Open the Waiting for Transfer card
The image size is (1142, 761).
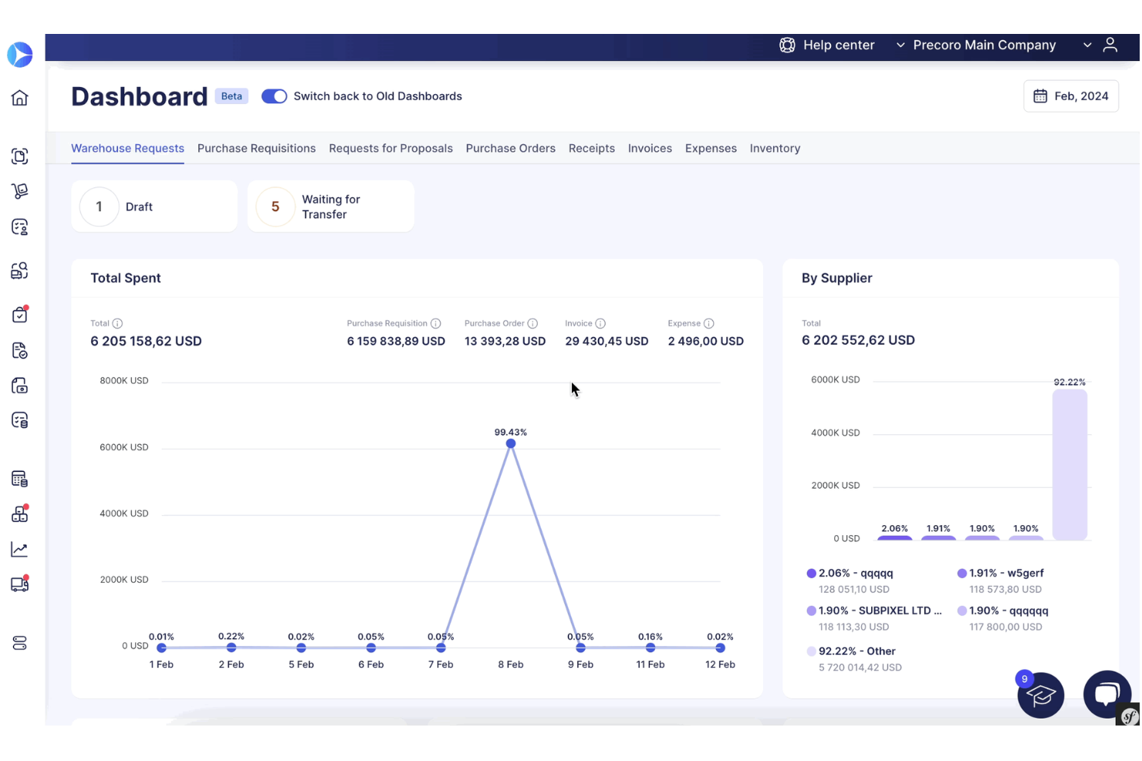click(330, 206)
